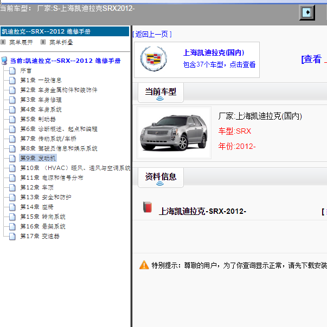Viewport: 327px width, 327px height.
Task: Click the page icon next to 第3章 车身修理
Action: pos(12,100)
